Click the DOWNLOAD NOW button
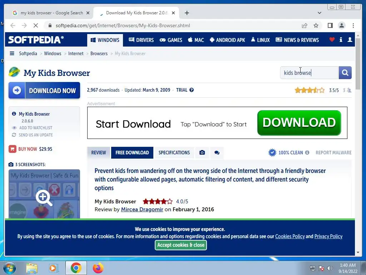Viewport: 366px width, 275px height. (44, 90)
